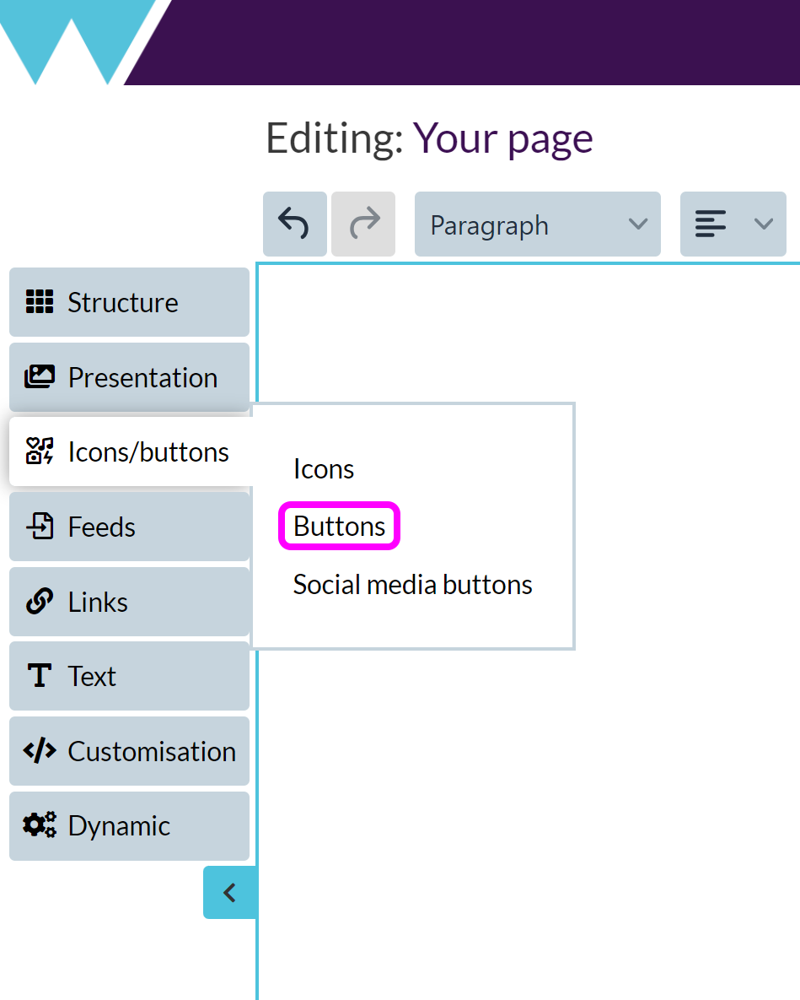Open the Paragraph style dropdown

pyautogui.click(x=537, y=224)
